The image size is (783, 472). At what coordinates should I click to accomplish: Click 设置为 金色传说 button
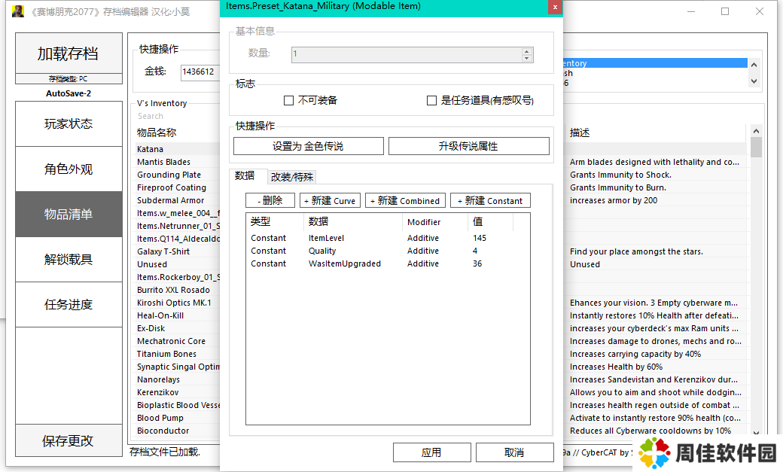pos(308,146)
